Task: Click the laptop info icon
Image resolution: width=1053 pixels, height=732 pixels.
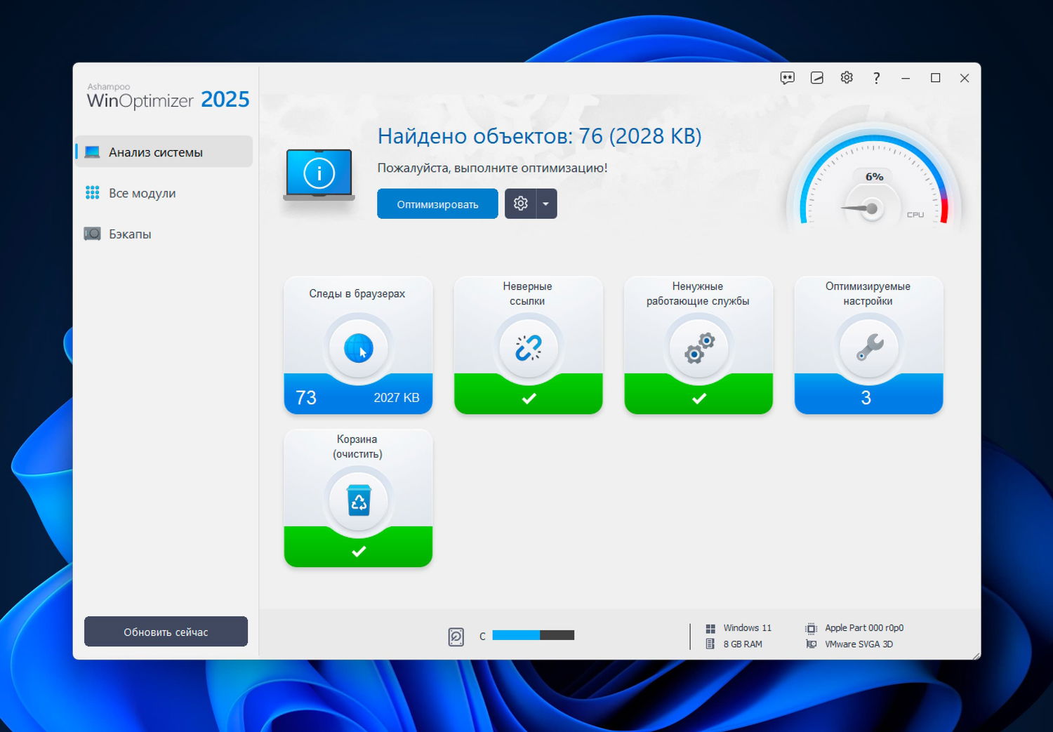Action: click(319, 174)
